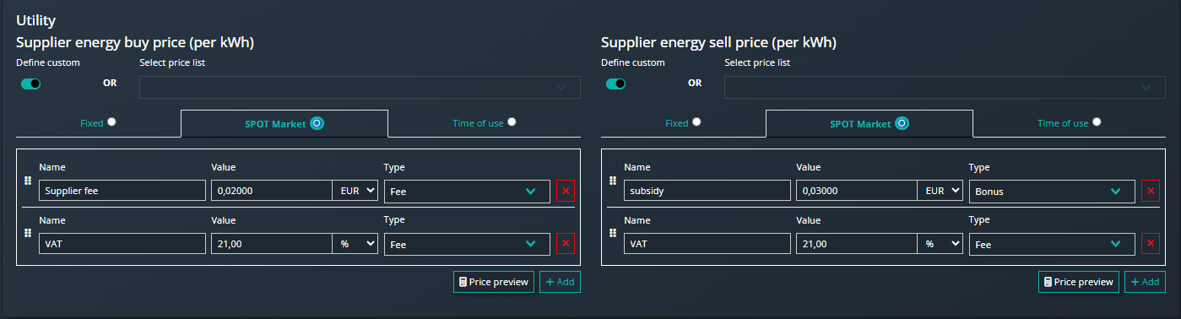Open Price preview for buy price
The height and width of the screenshot is (319, 1181).
[494, 282]
